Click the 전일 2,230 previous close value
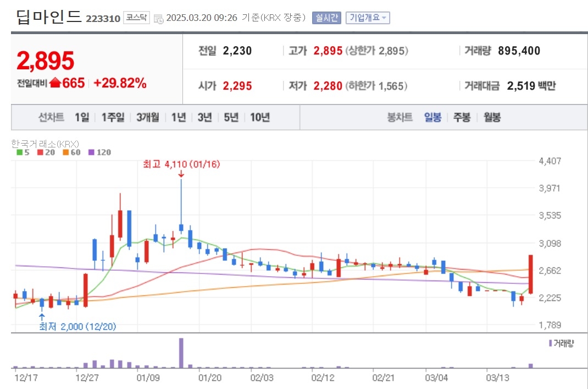 tap(237, 51)
